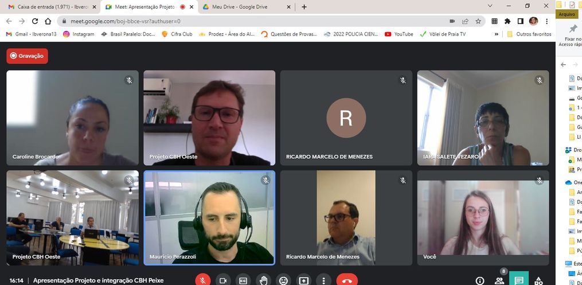Click the present screen icon
Viewport: 582px width, 285px height.
[303, 280]
